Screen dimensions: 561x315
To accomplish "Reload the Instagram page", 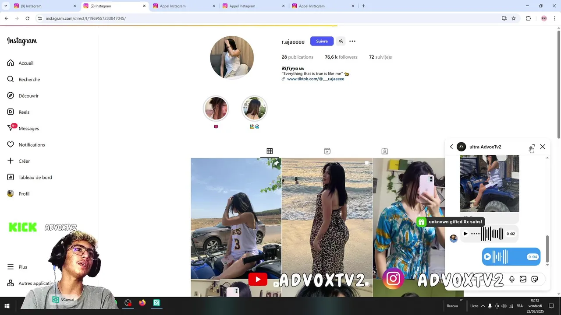I will [x=27, y=18].
